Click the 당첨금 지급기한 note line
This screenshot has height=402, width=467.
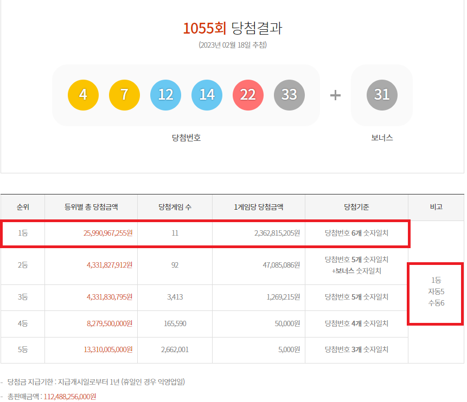click(x=96, y=382)
